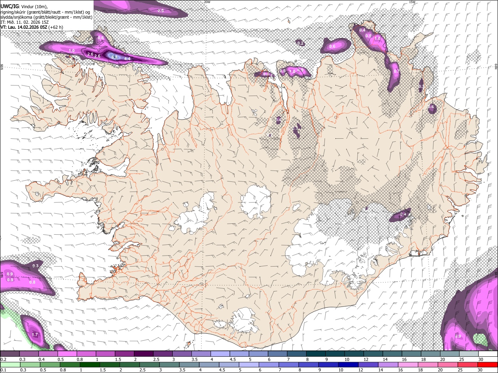Click "0.1" tick label on lower legend scale
498x373 pixels.
[x=3, y=370]
